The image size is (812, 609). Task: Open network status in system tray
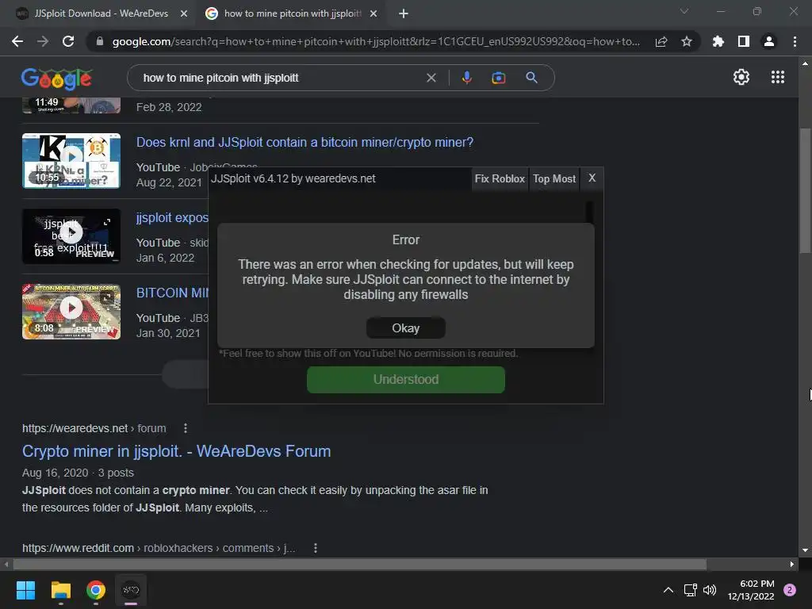(691, 590)
